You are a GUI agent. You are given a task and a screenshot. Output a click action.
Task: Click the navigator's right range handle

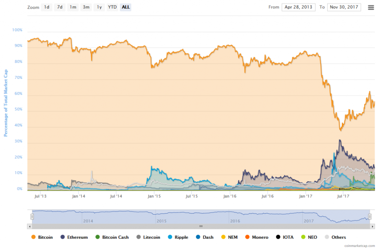[370, 216]
